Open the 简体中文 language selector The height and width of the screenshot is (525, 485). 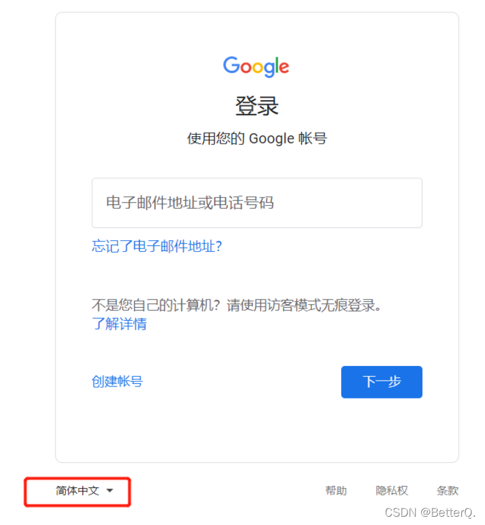84,491
